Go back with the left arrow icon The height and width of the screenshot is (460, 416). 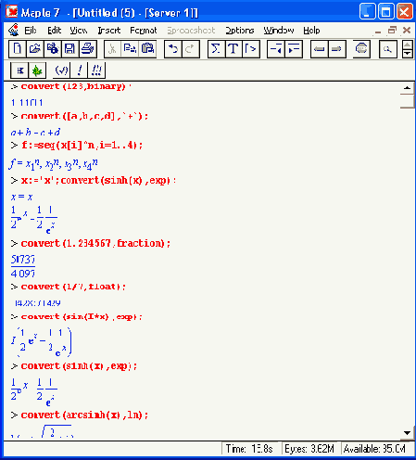319,49
